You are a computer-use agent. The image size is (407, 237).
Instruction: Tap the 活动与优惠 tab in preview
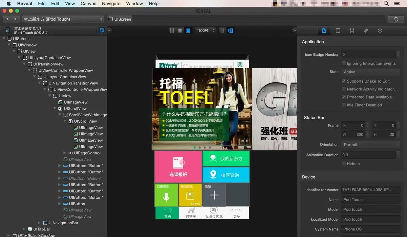(x=214, y=212)
